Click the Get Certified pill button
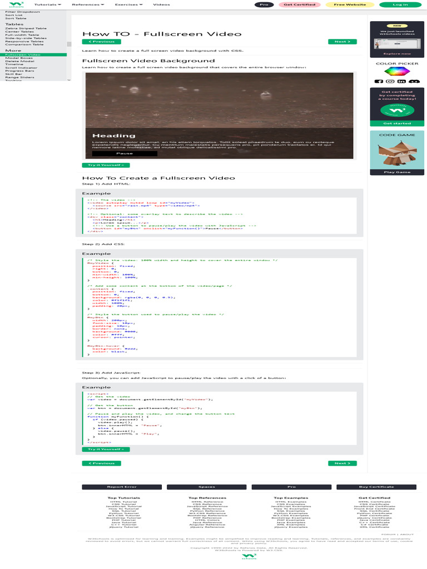Image resolution: width=427 pixels, height=569 pixels. (300, 4)
